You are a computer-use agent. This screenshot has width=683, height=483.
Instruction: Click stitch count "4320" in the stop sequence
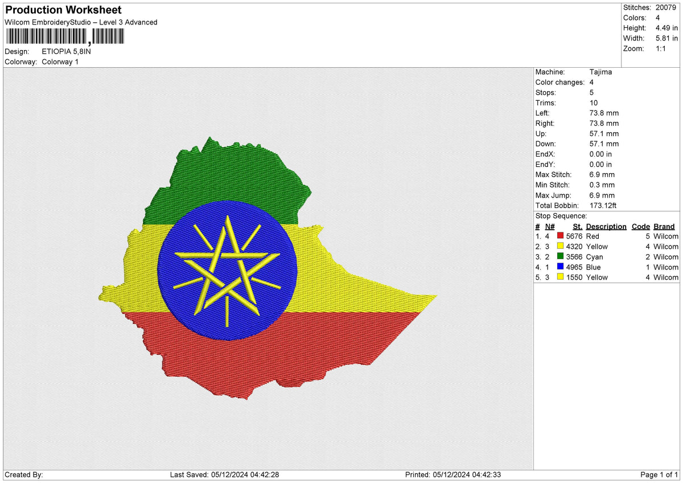tap(574, 246)
